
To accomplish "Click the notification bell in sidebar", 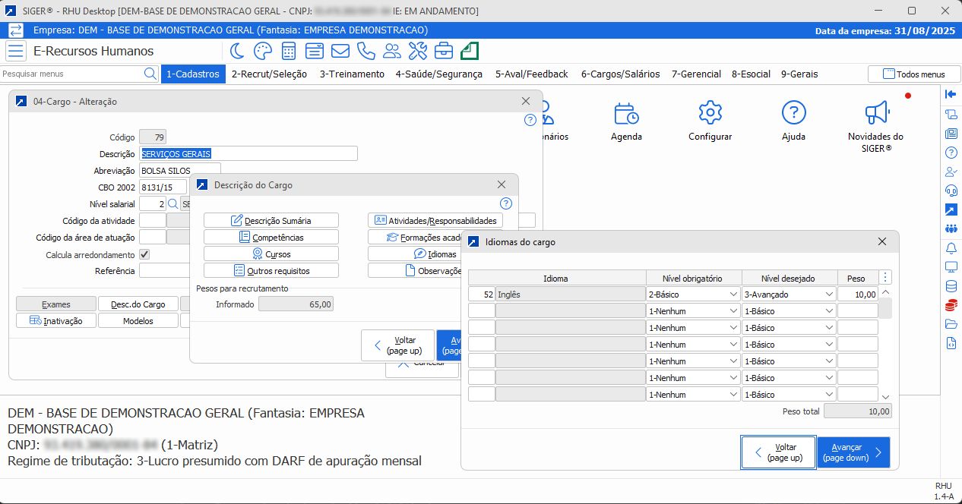I will 951,248.
